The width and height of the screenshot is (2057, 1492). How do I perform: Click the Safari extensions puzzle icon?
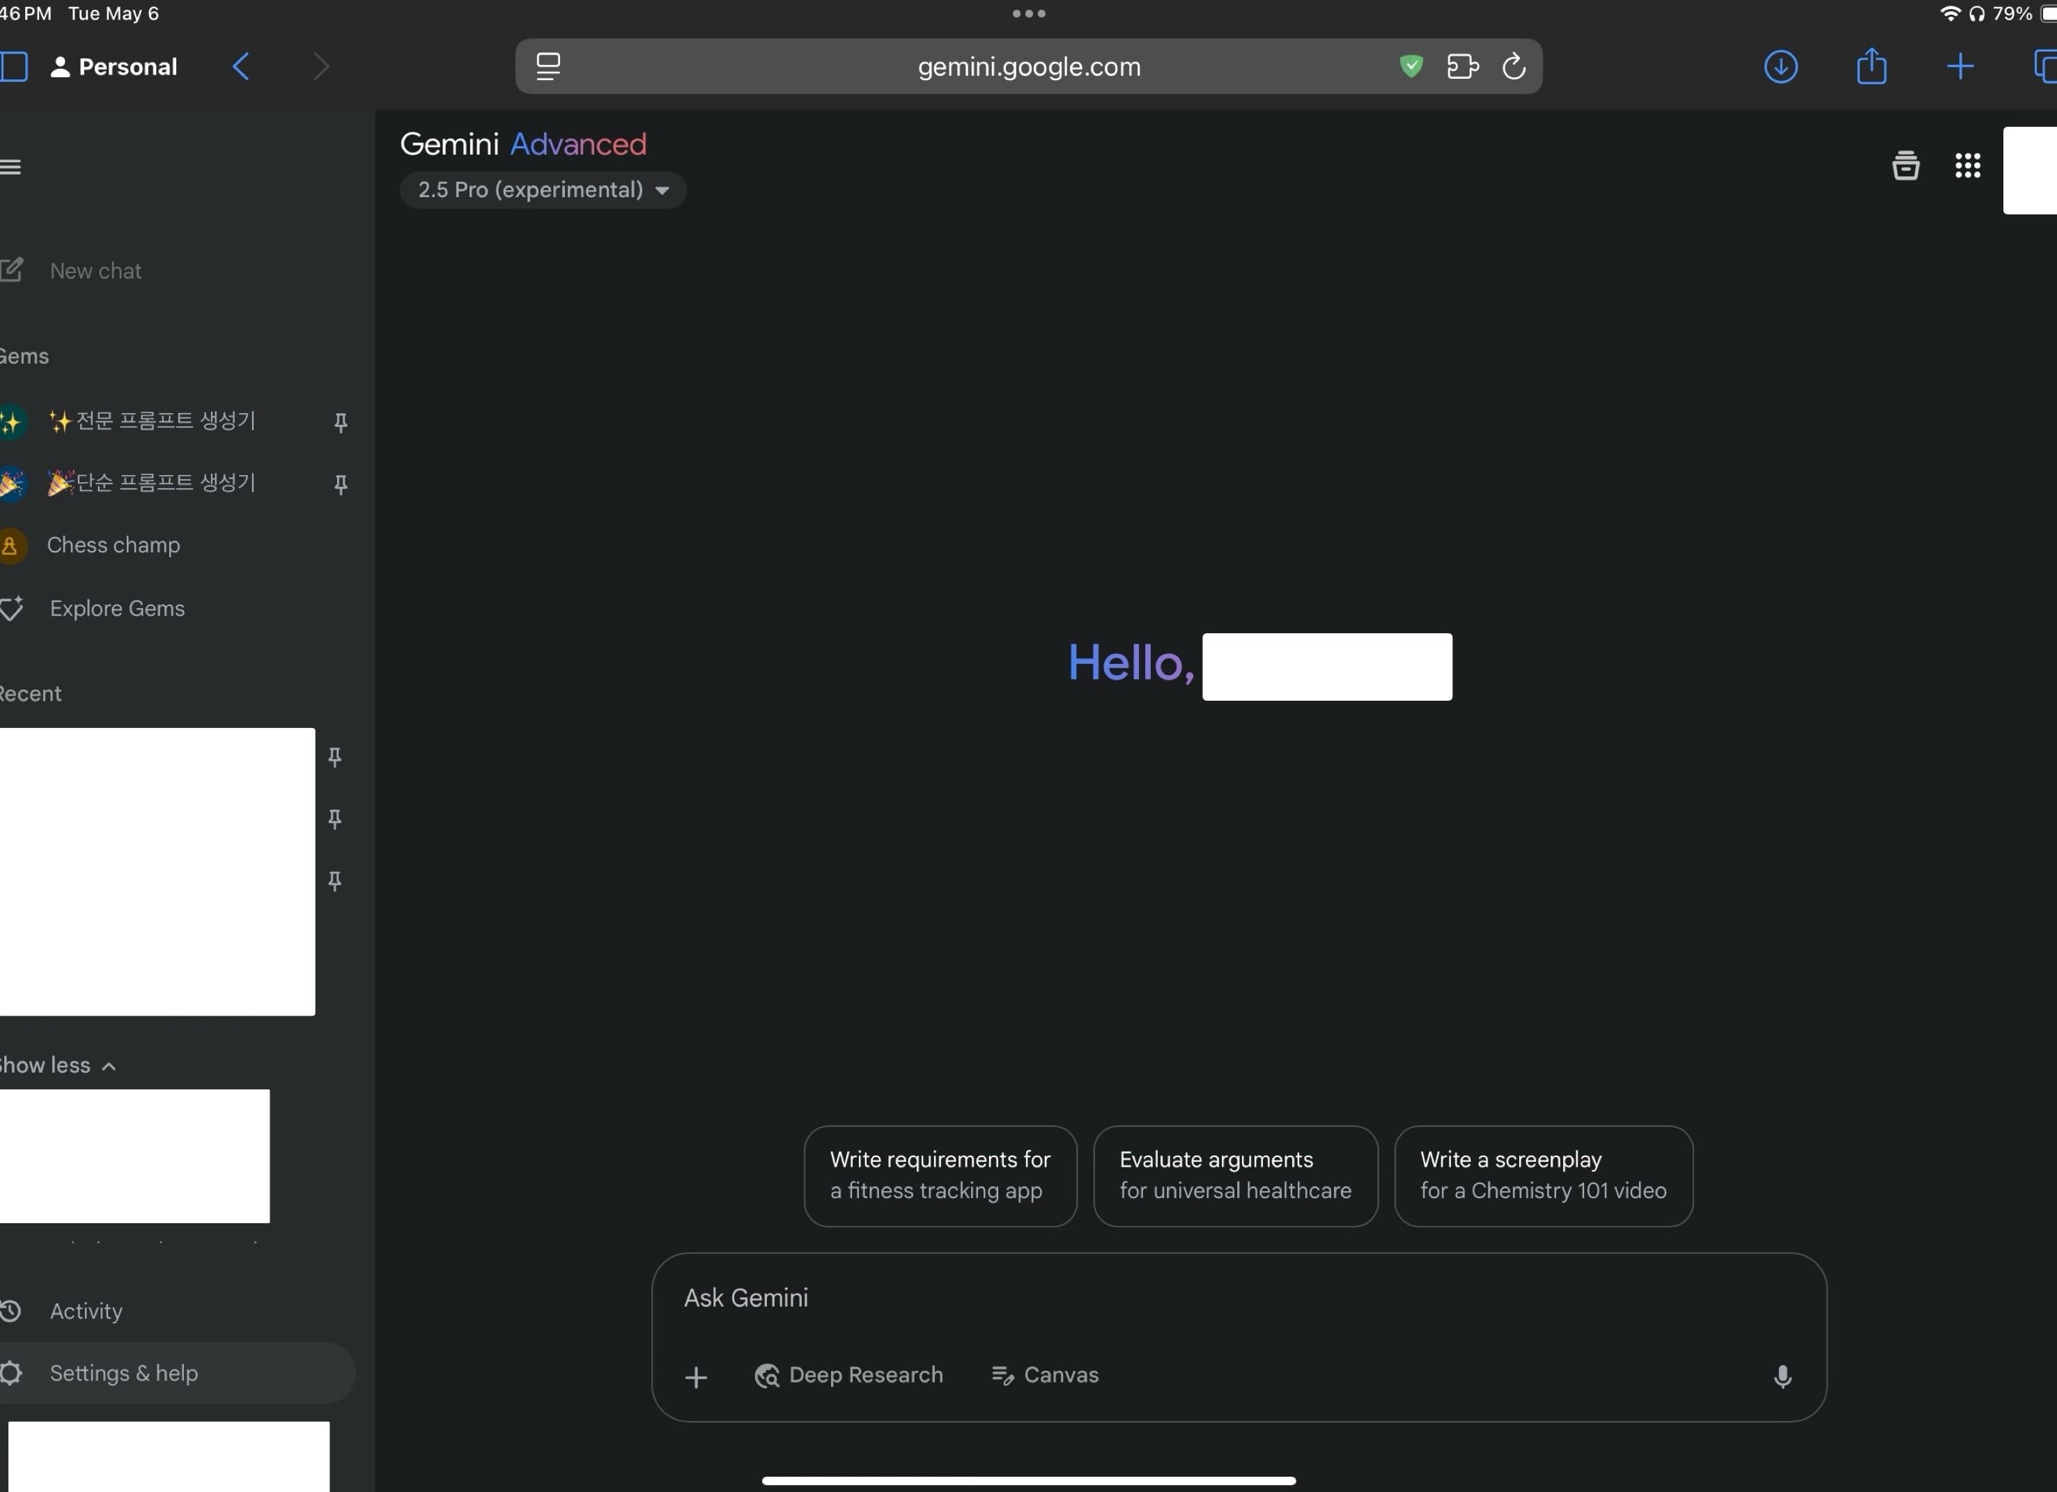coord(1461,66)
